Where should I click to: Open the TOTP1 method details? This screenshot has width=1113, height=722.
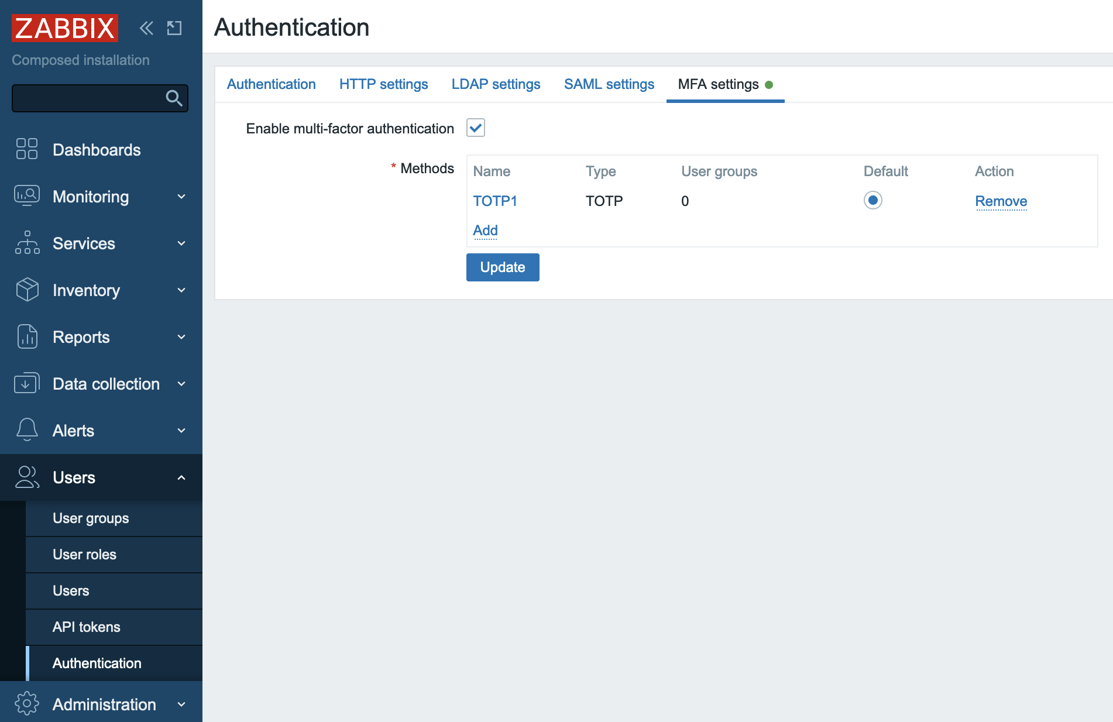point(495,201)
